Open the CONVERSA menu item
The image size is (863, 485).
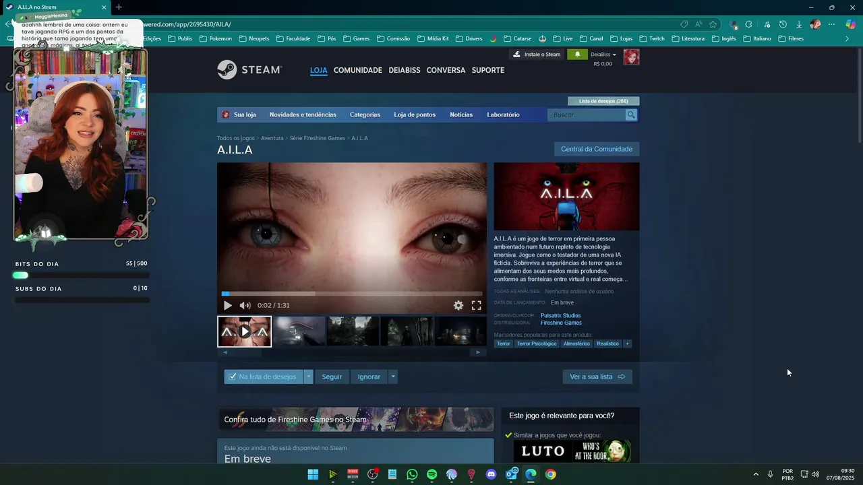pyautogui.click(x=446, y=70)
